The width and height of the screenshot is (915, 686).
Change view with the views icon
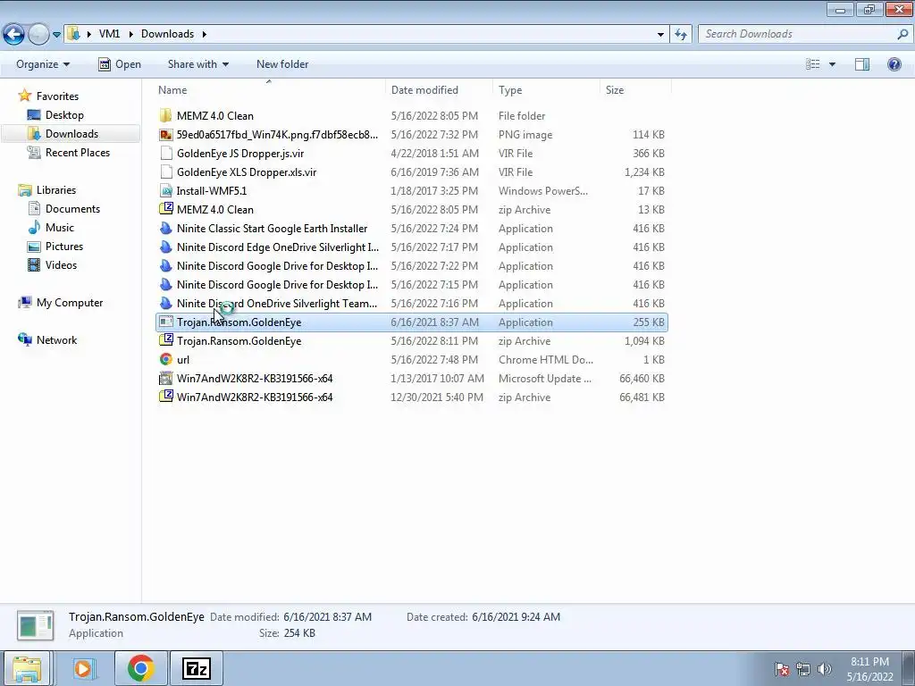[812, 64]
